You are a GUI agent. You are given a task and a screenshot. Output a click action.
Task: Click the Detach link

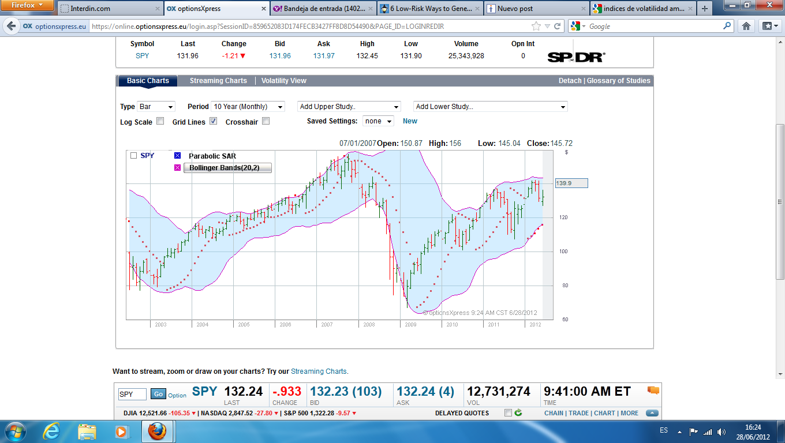pos(570,81)
